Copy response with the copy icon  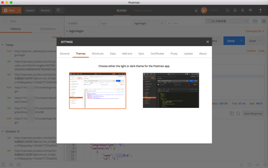[231, 113]
